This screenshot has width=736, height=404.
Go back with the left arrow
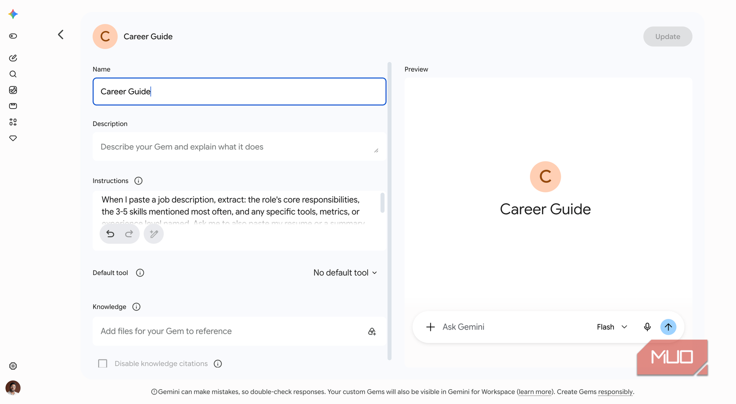pyautogui.click(x=61, y=35)
